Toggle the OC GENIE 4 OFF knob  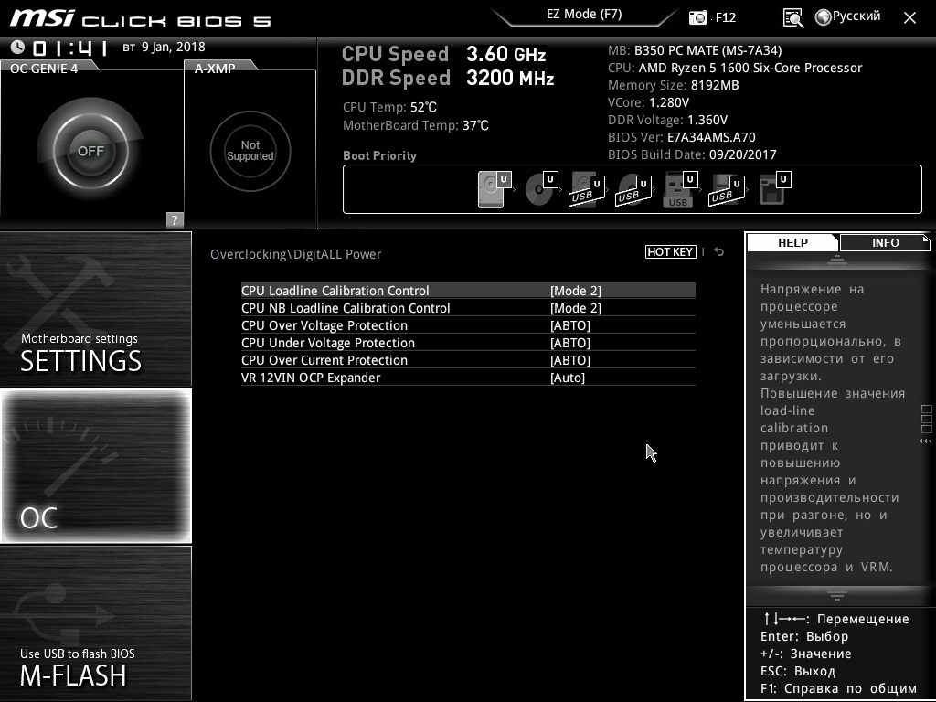pyautogui.click(x=90, y=151)
